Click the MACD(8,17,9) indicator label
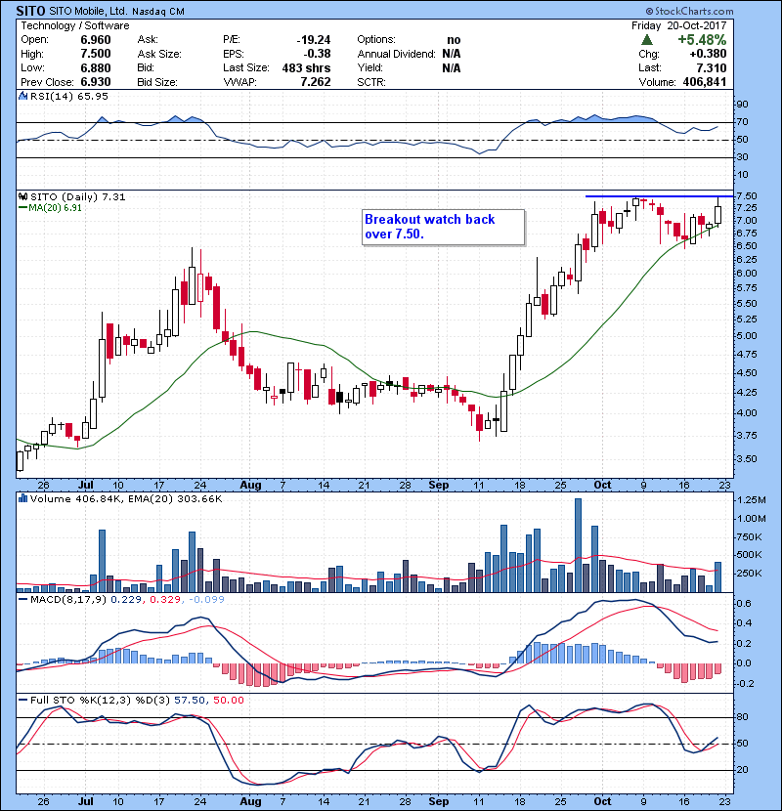 [x=68, y=600]
